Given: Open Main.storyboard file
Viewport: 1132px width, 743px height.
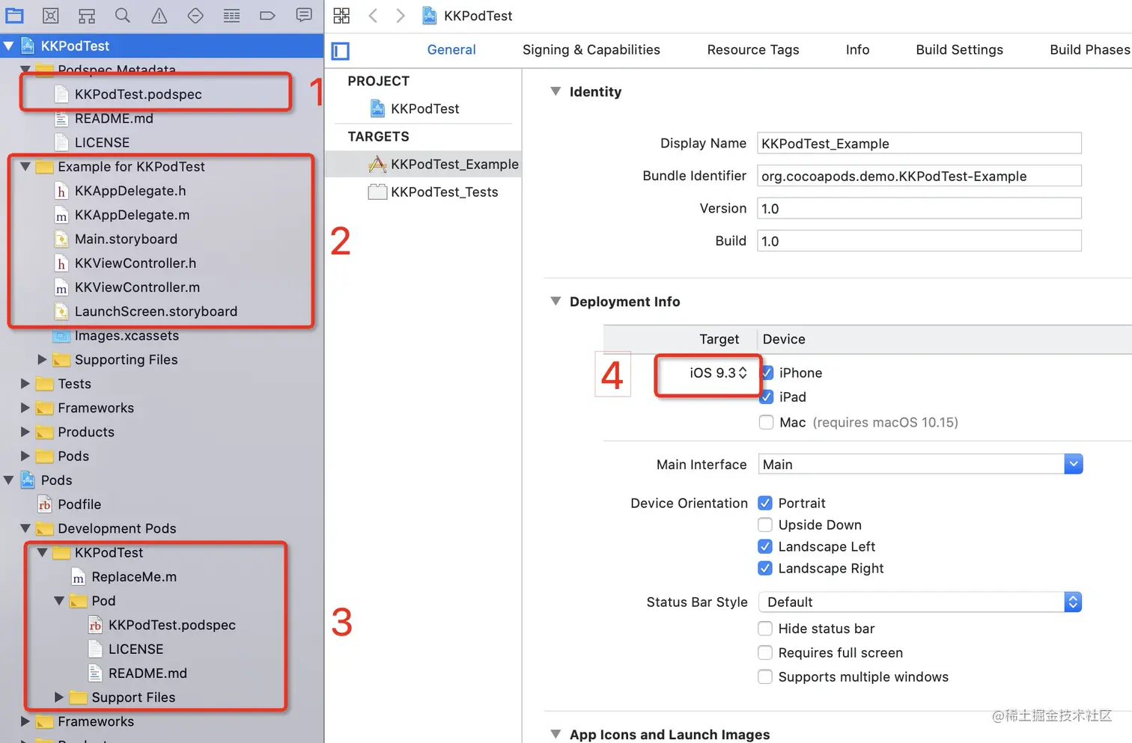Looking at the screenshot, I should click(126, 239).
